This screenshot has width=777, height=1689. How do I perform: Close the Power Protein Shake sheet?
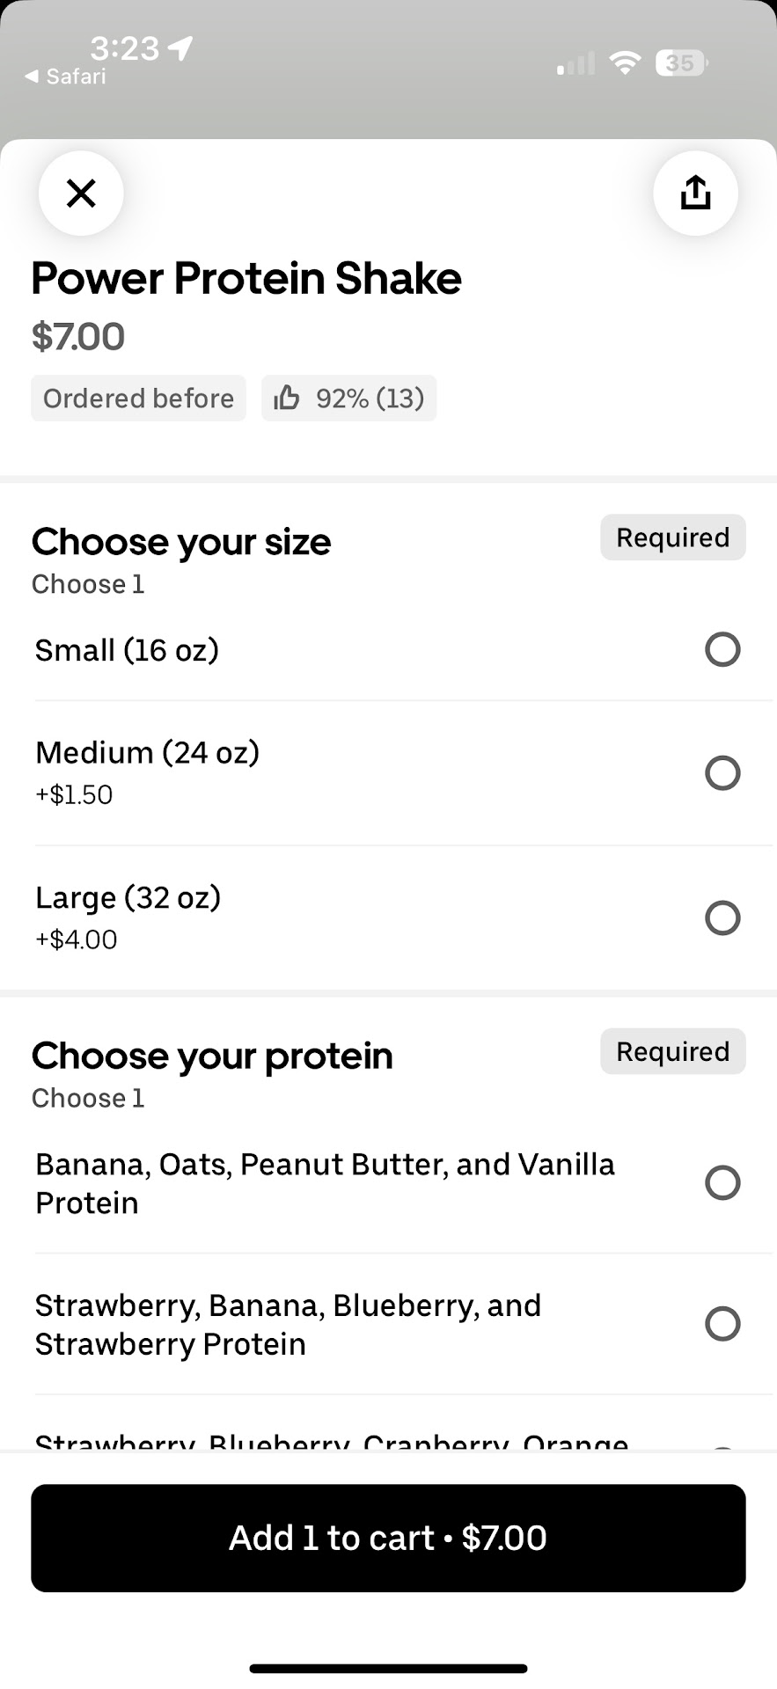tap(81, 193)
